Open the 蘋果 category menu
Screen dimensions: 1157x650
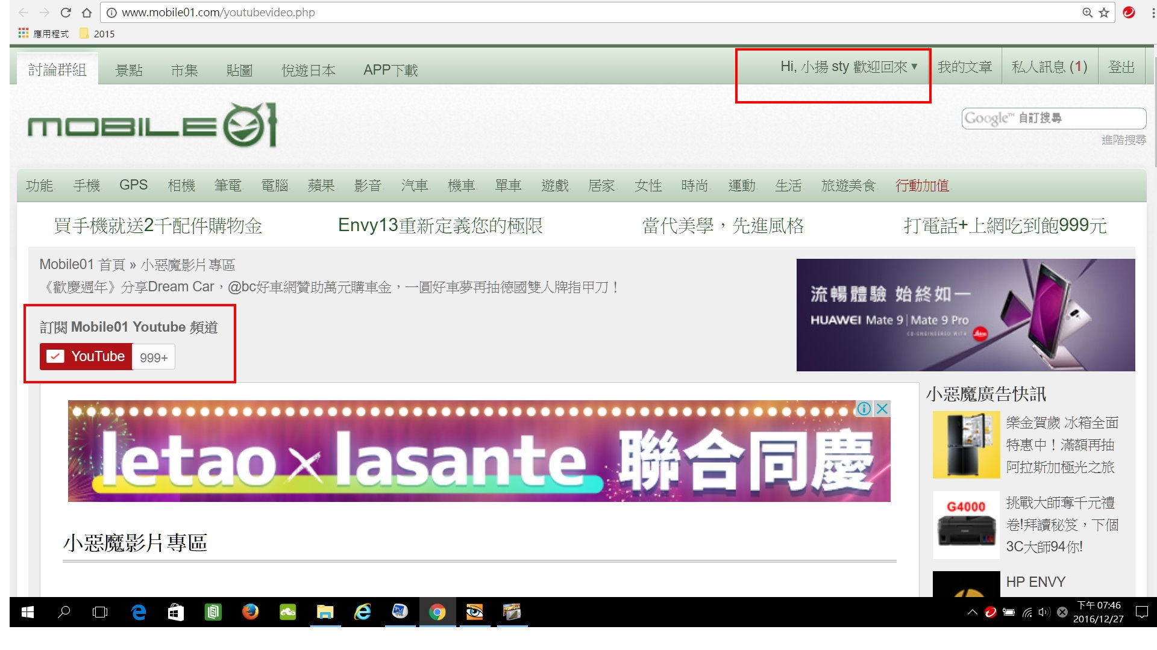coord(321,185)
